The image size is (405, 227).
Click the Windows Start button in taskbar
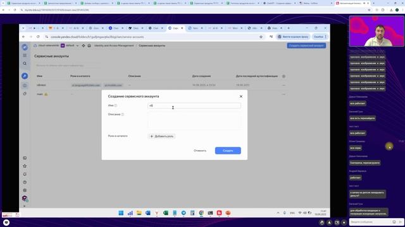point(121,213)
